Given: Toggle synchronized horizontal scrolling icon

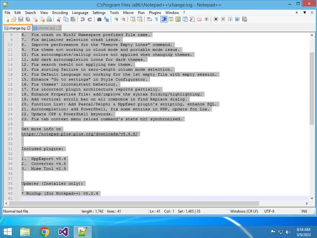Looking at the screenshot, I should tap(140, 19).
